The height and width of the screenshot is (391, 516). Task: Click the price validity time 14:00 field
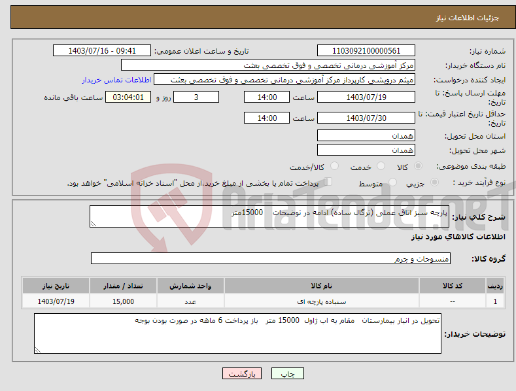pyautogui.click(x=267, y=118)
